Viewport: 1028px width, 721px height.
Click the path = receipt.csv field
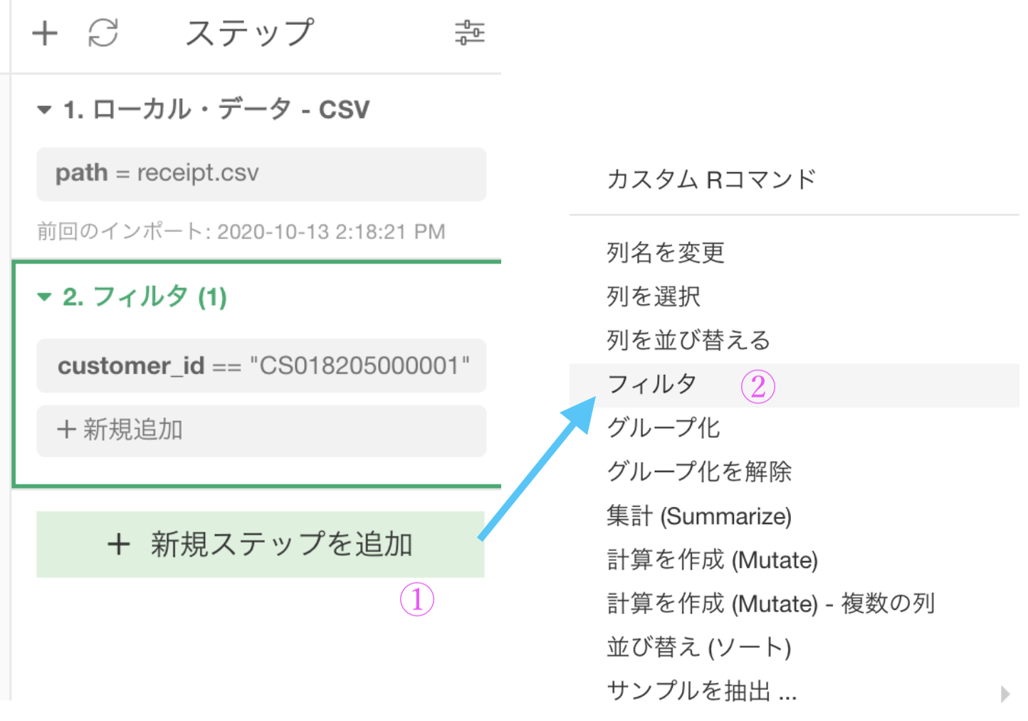pyautogui.click(x=261, y=174)
